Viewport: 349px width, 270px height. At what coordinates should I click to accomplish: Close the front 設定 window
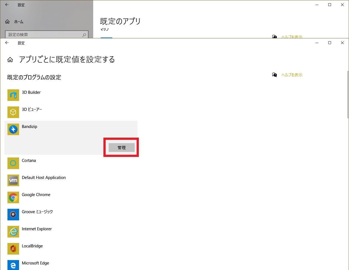click(x=342, y=43)
